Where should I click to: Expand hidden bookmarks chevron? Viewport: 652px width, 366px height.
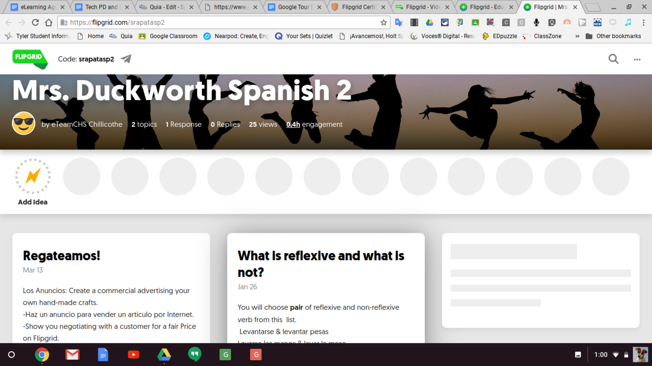577,36
